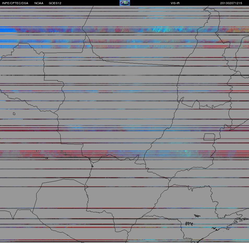Click the 201302071215 timestamp
This screenshot has width=249, height=243.
click(231, 3)
